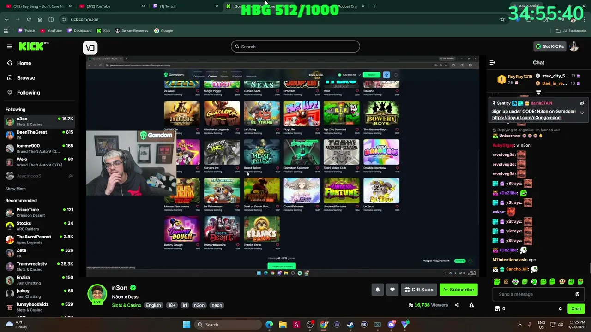591x332 pixels.
Task: Click the kick.com/n3on address bar
Action: click(x=277, y=19)
